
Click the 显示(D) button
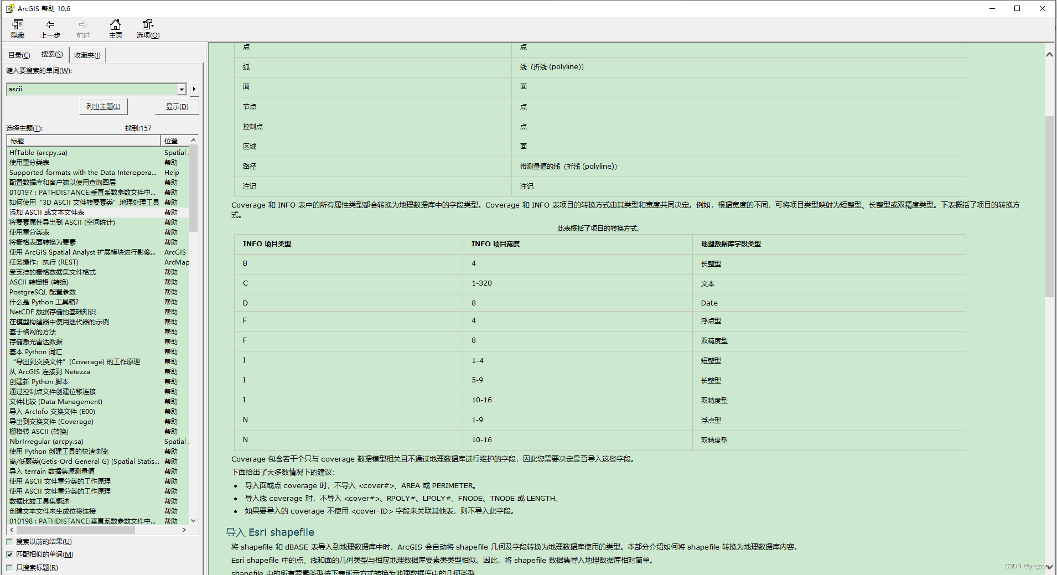pyautogui.click(x=177, y=107)
